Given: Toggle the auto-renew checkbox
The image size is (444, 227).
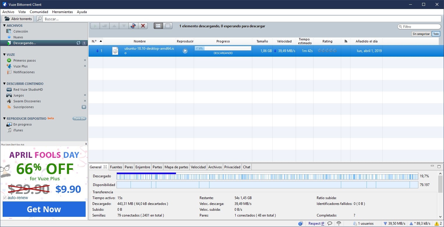Looking at the screenshot, I should (x=5, y=198).
